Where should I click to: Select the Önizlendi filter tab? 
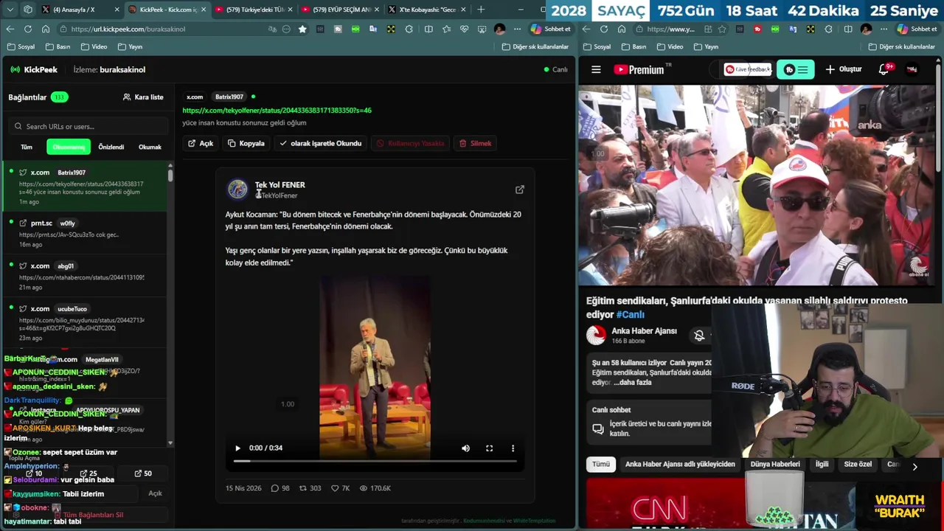click(111, 147)
